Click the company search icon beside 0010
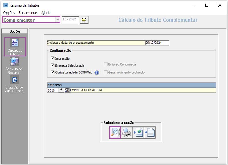Image resolution: width=228 pixels, height=165 pixels. (x=67, y=90)
